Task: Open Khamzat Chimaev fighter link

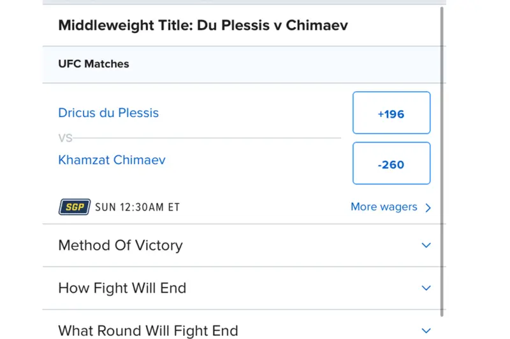Action: pos(112,160)
